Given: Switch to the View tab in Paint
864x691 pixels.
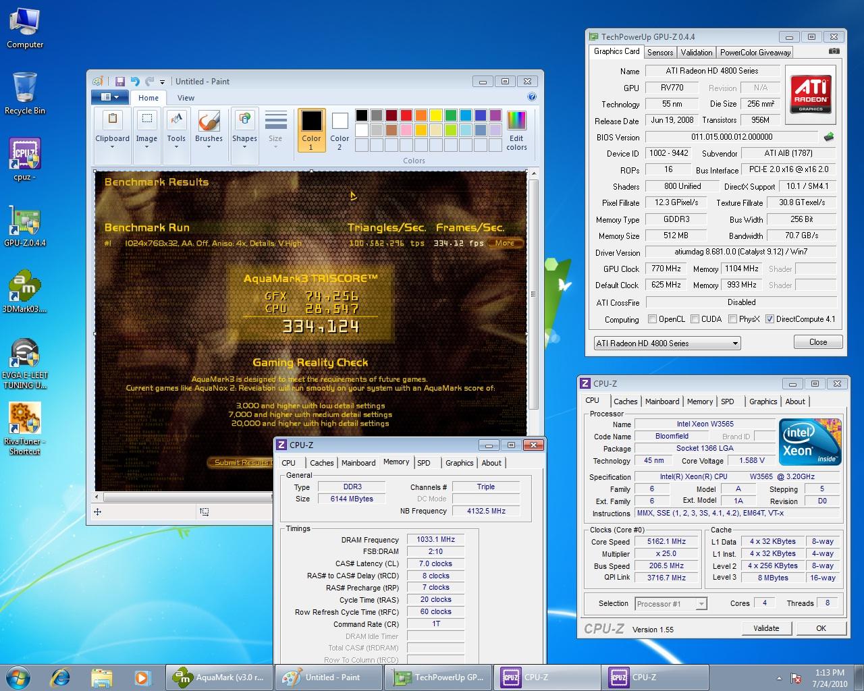Looking at the screenshot, I should coord(186,98).
